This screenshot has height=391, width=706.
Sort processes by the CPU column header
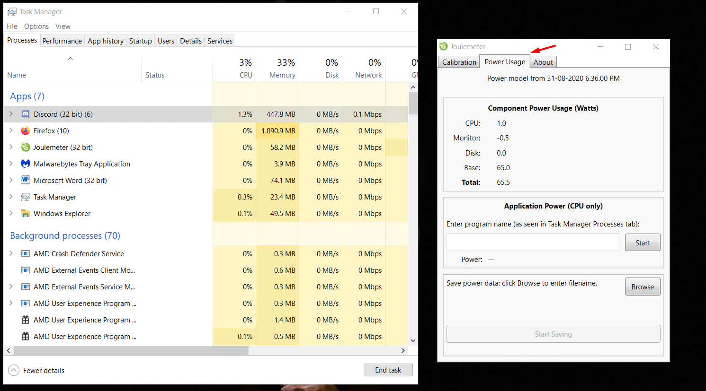click(234, 69)
